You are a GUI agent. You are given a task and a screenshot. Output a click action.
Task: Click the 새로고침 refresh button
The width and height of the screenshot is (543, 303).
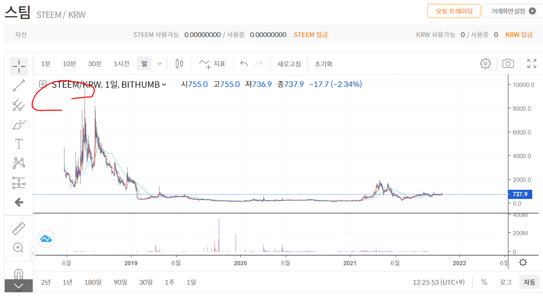coord(289,64)
